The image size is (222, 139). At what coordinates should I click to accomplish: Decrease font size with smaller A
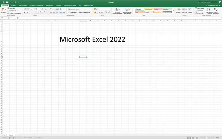point(46,9)
